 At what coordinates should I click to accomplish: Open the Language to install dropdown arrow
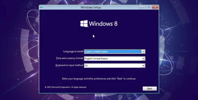pyautogui.click(x=143, y=51)
